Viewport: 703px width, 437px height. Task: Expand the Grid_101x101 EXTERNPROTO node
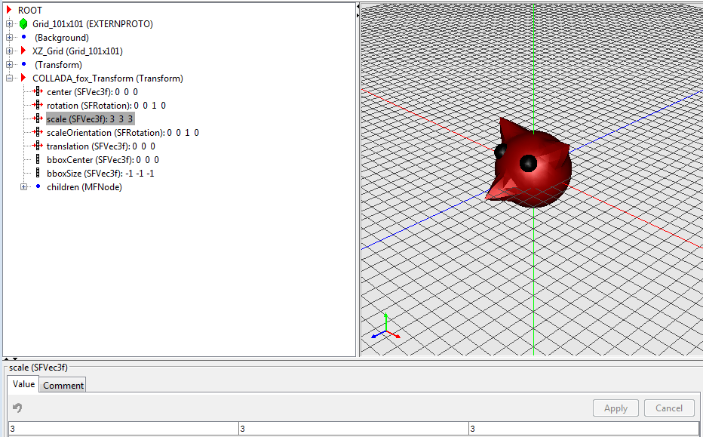pos(9,24)
